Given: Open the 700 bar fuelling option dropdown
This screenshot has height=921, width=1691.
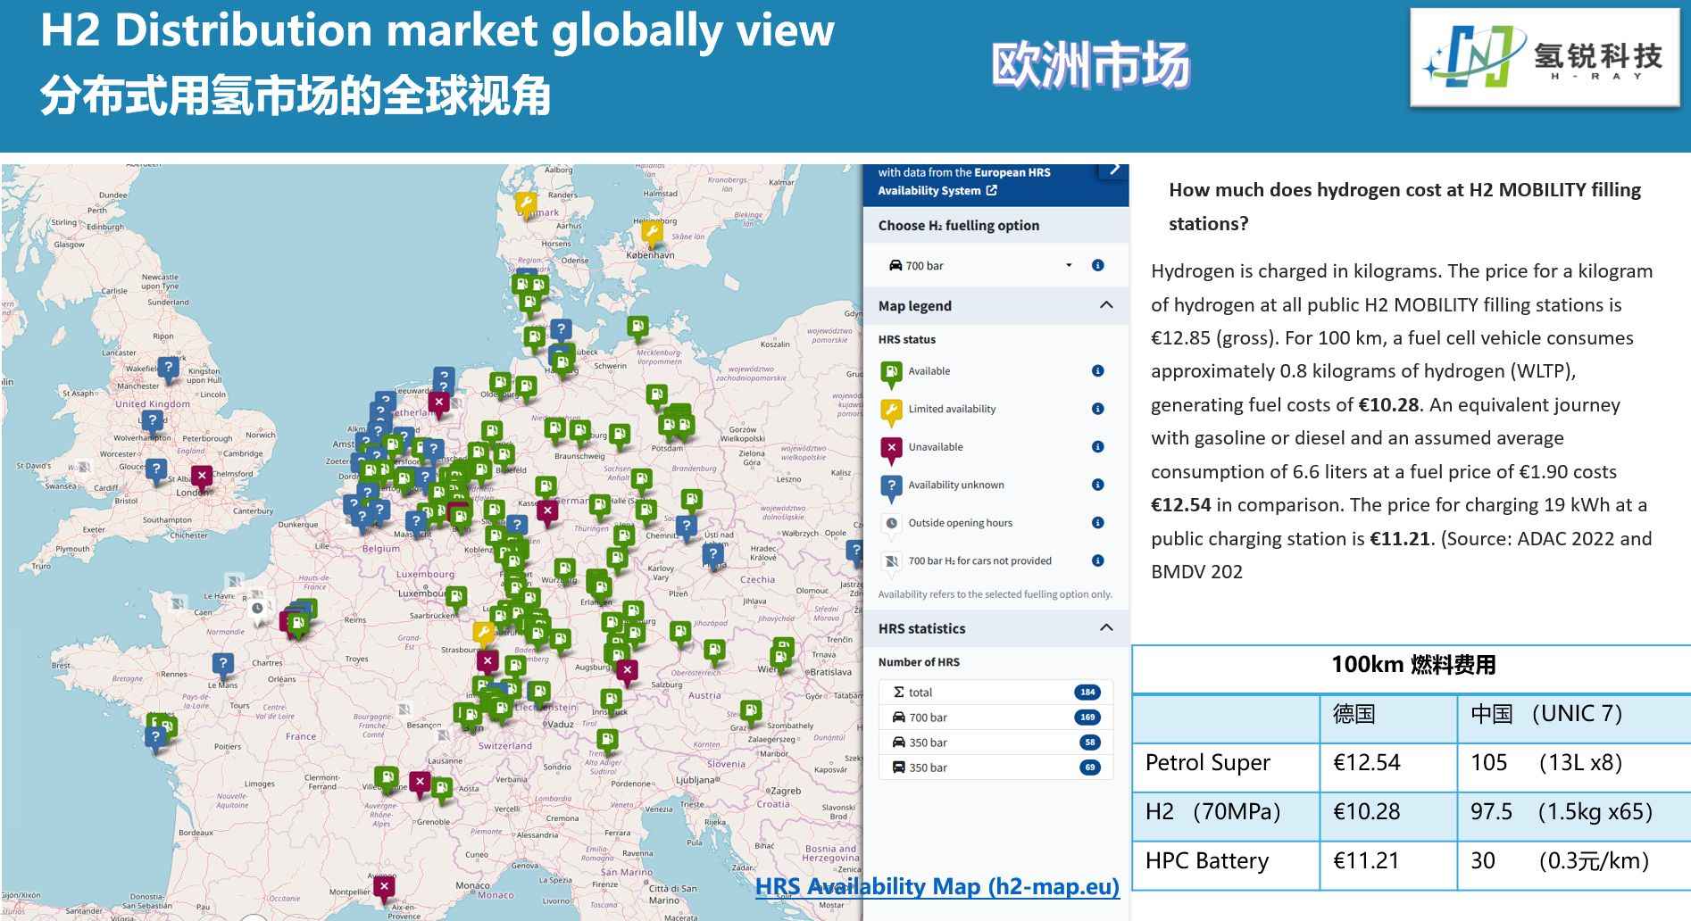Looking at the screenshot, I should (x=980, y=265).
